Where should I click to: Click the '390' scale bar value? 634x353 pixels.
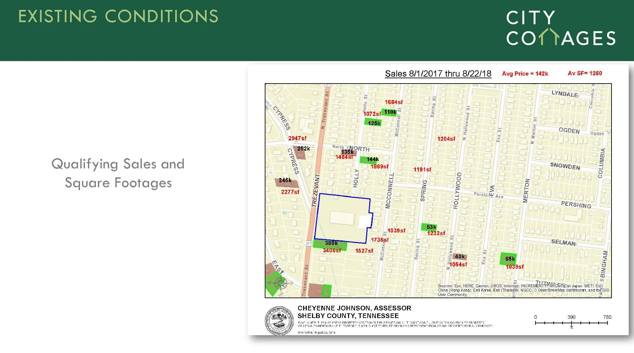tap(572, 317)
